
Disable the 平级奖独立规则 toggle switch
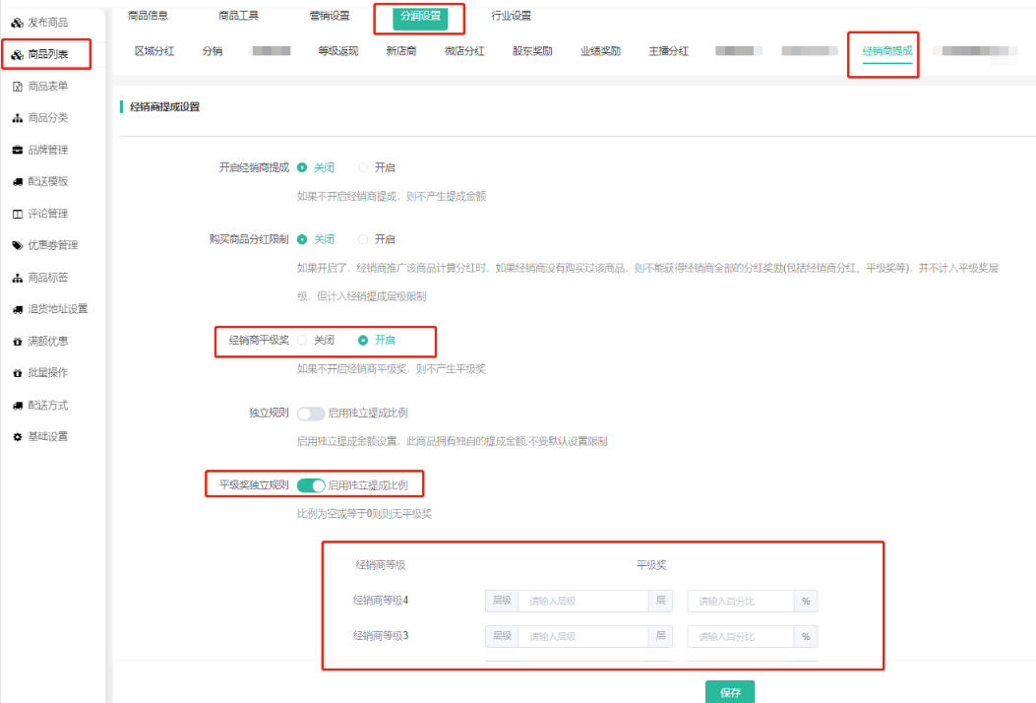311,485
